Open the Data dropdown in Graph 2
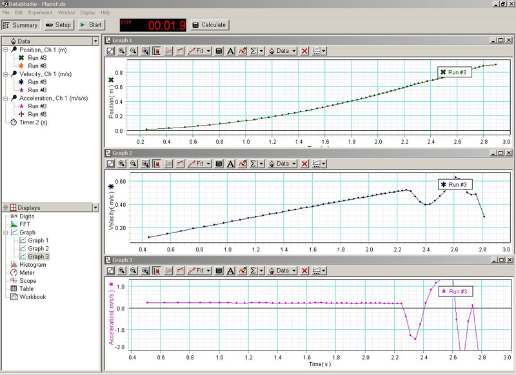Image resolution: width=516 pixels, height=375 pixels. 283,164
